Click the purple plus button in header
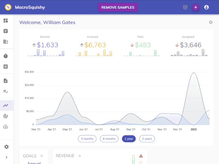This screenshot has height=164, width=219. click(x=196, y=7)
